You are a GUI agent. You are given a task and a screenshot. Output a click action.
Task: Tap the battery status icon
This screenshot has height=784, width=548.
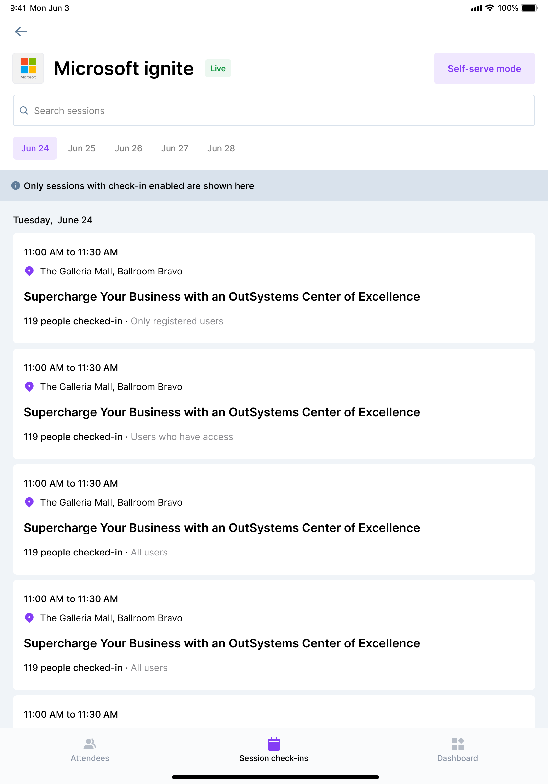coord(529,8)
